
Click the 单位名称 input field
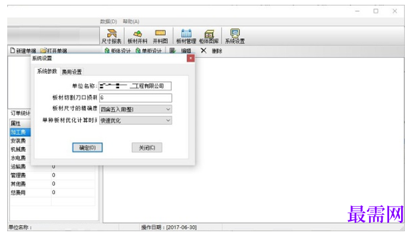pyautogui.click(x=135, y=86)
